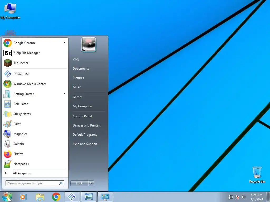Select the My Computer desktop icon
Image resolution: width=270 pixels, height=202 pixels.
point(10,11)
